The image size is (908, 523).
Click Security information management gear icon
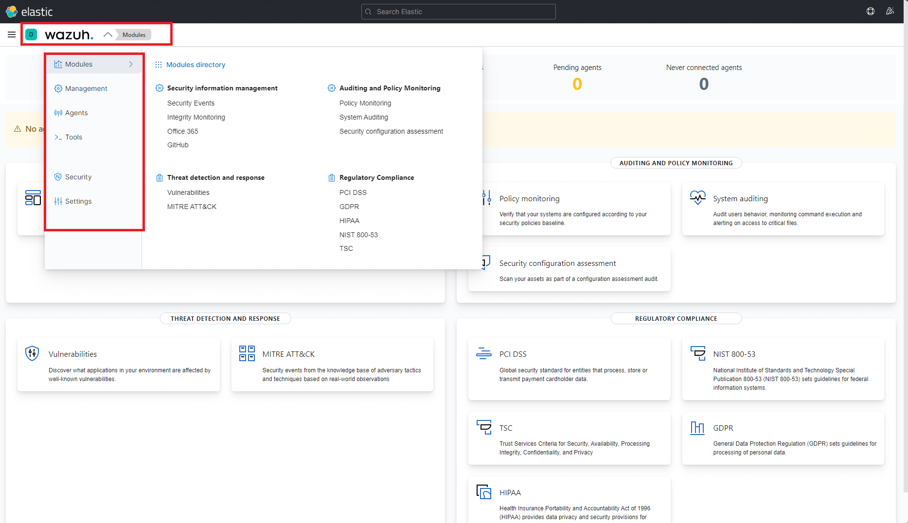coord(160,88)
